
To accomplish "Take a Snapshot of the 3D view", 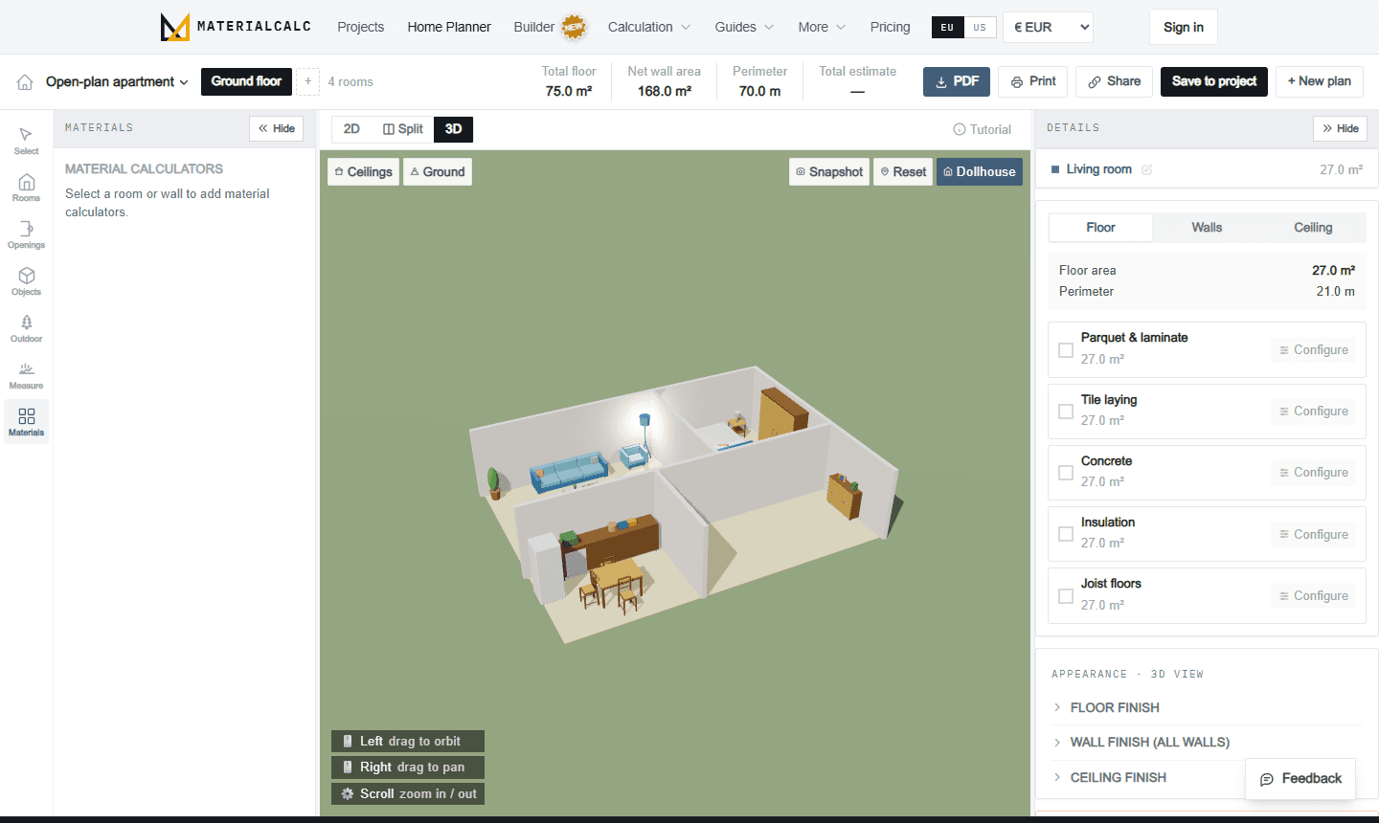I will 829,172.
